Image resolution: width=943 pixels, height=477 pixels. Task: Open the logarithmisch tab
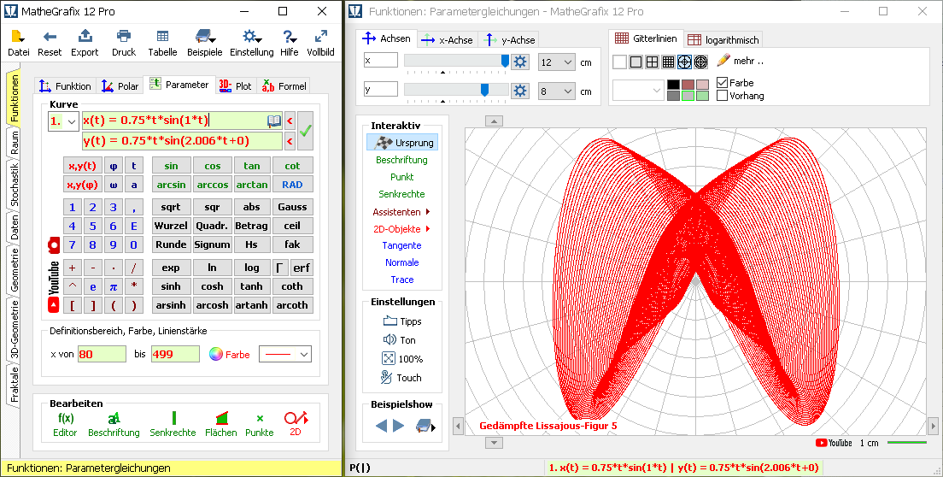coord(723,39)
